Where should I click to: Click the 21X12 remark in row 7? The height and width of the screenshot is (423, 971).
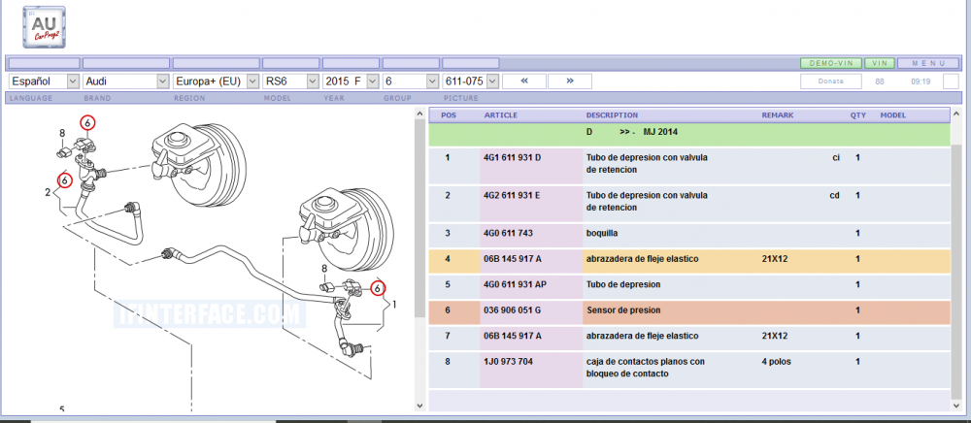click(775, 336)
